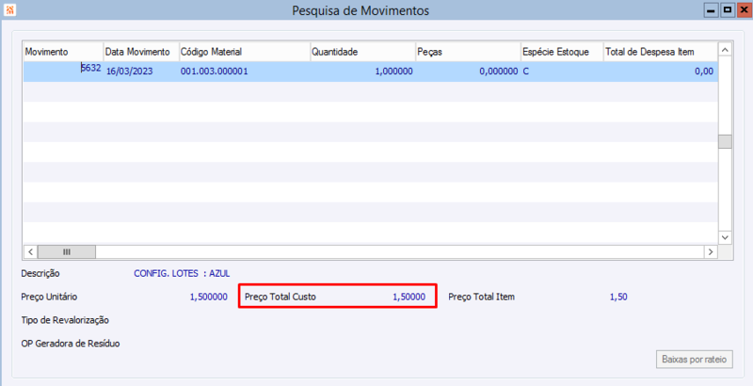This screenshot has height=386, width=753.
Task: Click the Código Material column header
Action: coord(245,52)
